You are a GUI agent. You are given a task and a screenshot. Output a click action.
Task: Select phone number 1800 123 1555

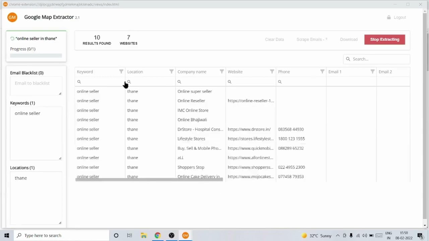tap(291, 139)
